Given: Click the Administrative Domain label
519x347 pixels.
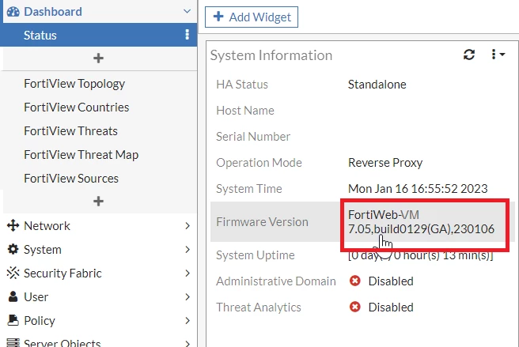Looking at the screenshot, I should click(275, 281).
